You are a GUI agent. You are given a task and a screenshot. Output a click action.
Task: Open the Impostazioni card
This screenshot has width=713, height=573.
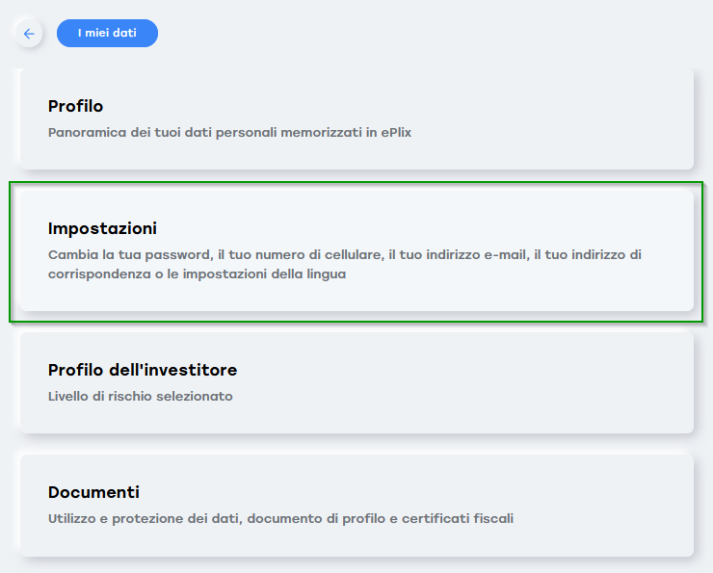point(356,250)
